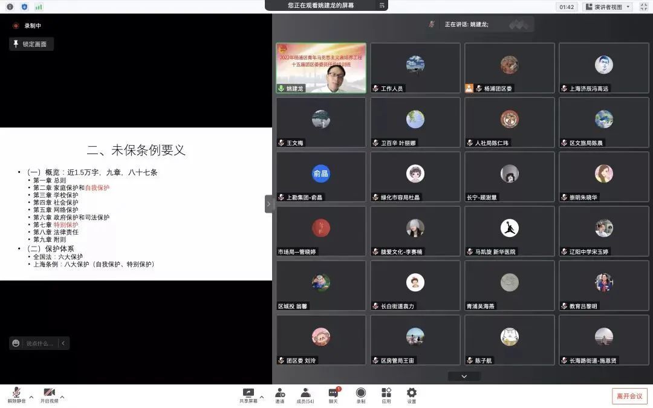Click slide line 第五章 网络保护

(56, 210)
